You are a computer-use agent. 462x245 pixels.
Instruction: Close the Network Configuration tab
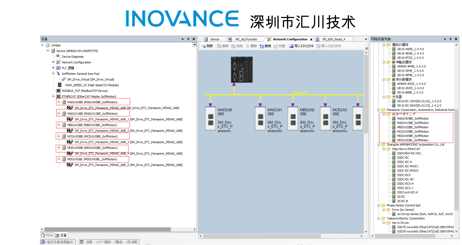pyautogui.click(x=311, y=39)
